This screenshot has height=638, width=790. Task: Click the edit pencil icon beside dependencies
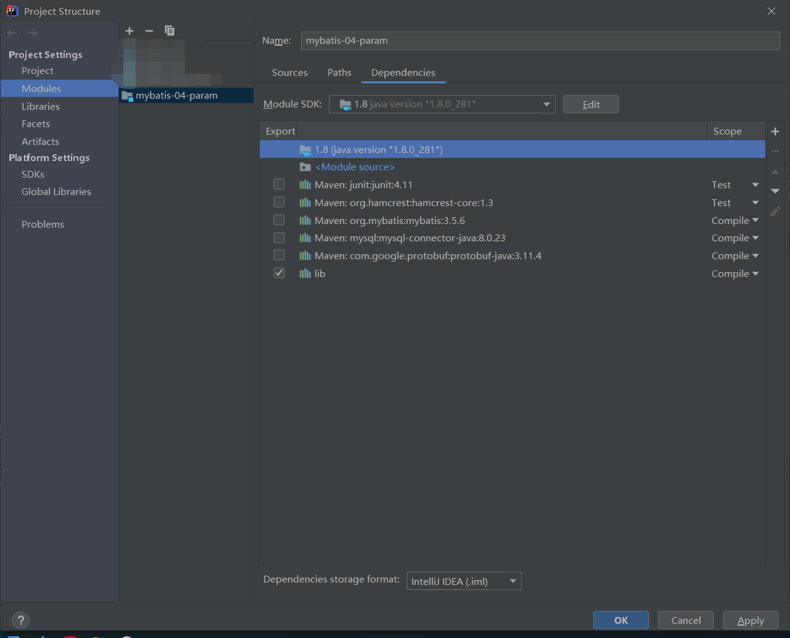tap(775, 211)
